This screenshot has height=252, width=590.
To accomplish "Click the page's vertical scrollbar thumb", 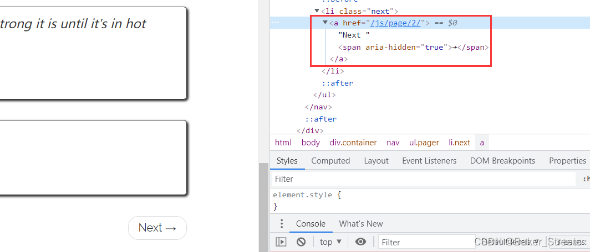I will pos(263,207).
